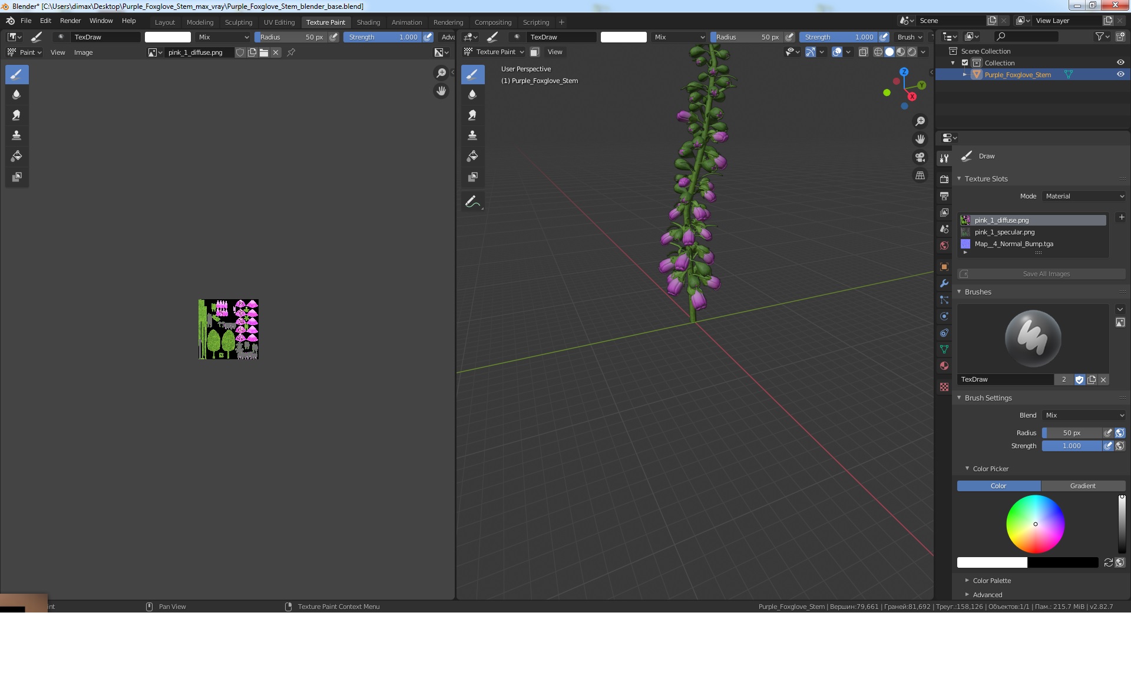Viewport: 1131px width, 682px height.
Task: Select the Fill tool in 3D viewport toolbar
Action: (472, 156)
